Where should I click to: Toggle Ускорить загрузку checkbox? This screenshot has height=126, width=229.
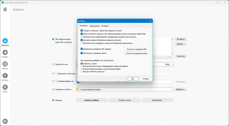[x=82, y=31]
